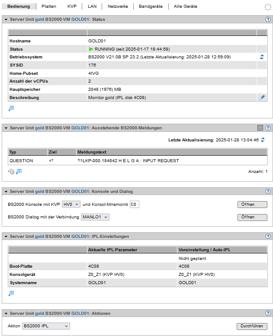Open help for the Aktionen section
The height and width of the screenshot is (336, 273).
(268, 314)
